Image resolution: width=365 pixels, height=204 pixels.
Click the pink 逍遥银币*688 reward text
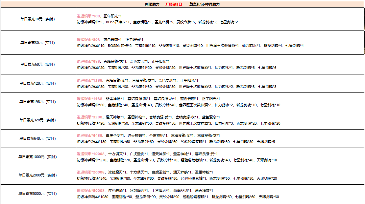pos(88,61)
